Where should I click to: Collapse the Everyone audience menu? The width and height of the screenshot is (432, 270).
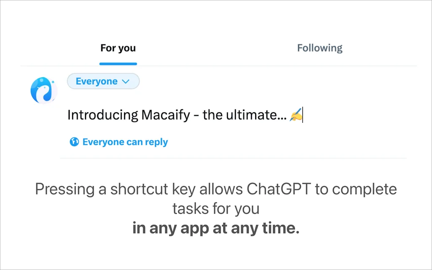[103, 81]
